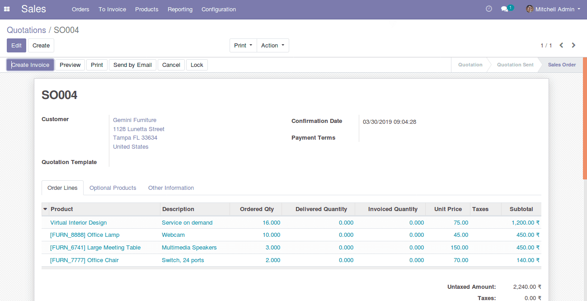Go to next record arrow
Image resolution: width=587 pixels, height=301 pixels.
573,45
